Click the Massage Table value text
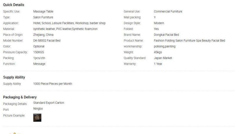The image size is (235, 134). 43,11
